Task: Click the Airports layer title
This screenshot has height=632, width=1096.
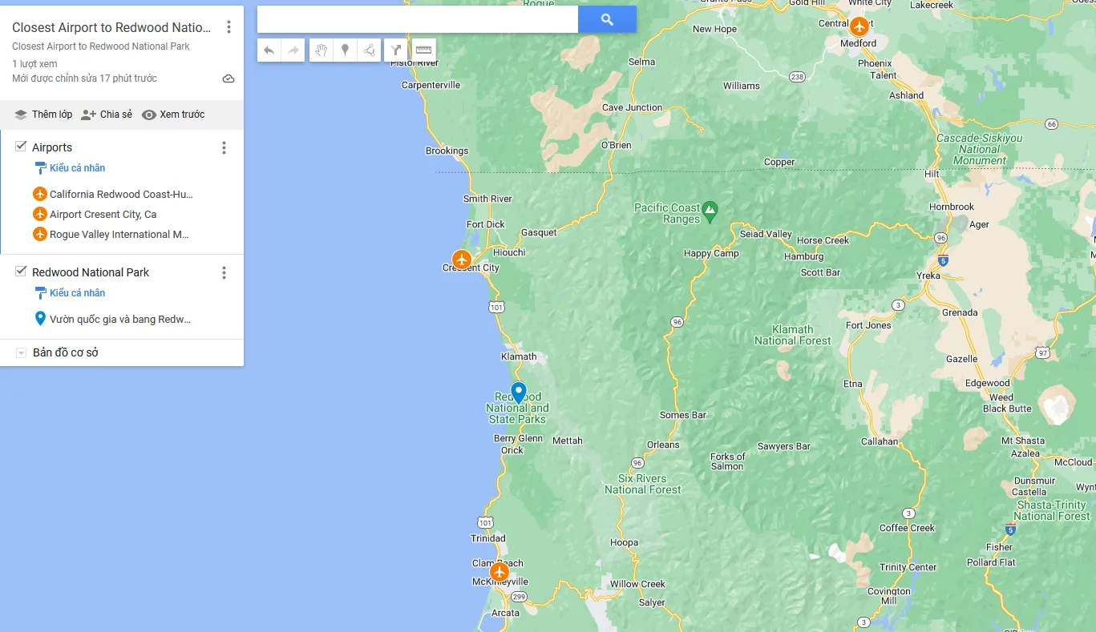Action: click(x=52, y=147)
